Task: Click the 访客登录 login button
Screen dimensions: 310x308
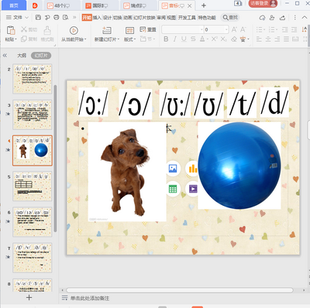Action: pos(263,3)
